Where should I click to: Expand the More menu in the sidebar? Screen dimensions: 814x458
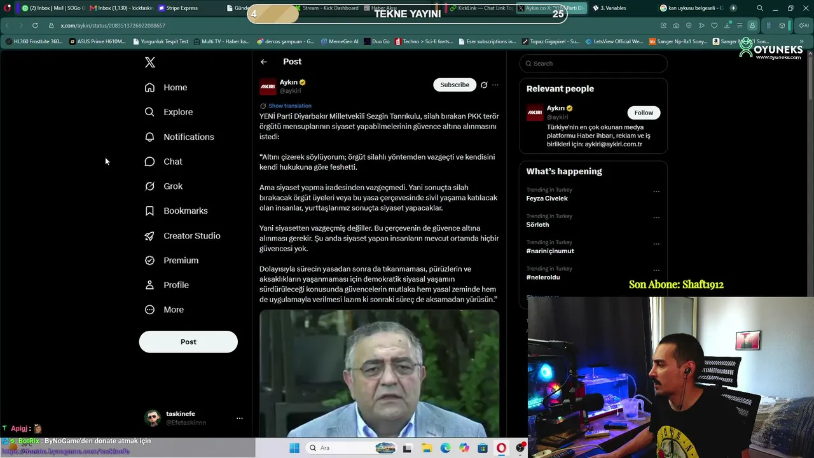point(164,310)
